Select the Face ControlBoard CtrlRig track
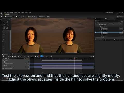Viewport: 124px width, 93px height. point(10,67)
